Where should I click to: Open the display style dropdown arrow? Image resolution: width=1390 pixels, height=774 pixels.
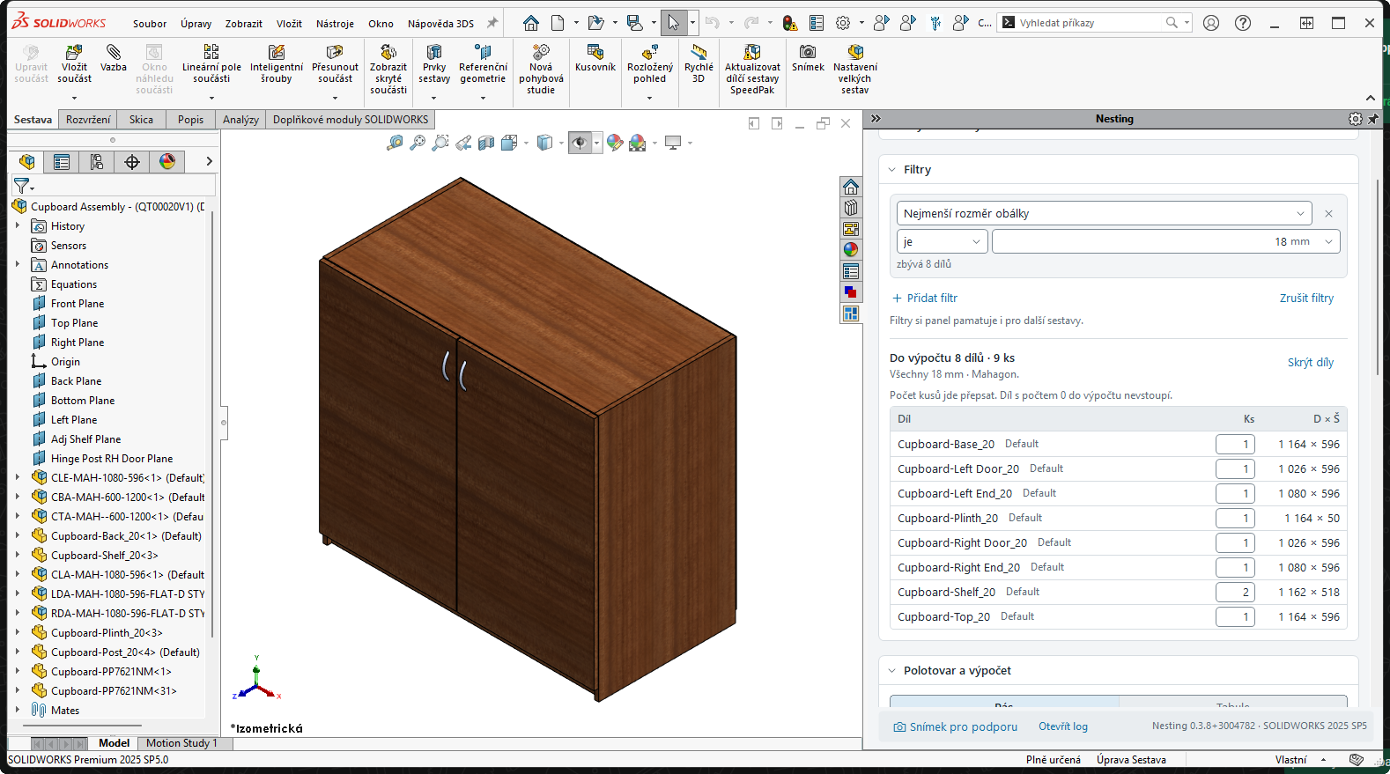tap(562, 143)
